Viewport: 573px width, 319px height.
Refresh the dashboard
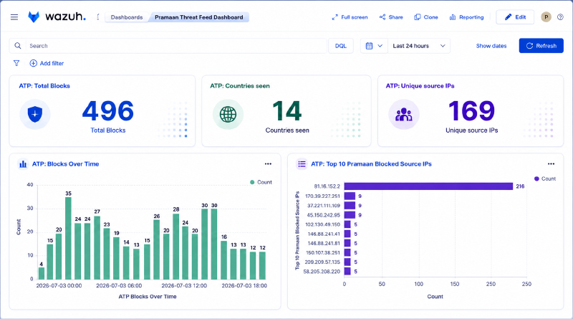(x=541, y=46)
